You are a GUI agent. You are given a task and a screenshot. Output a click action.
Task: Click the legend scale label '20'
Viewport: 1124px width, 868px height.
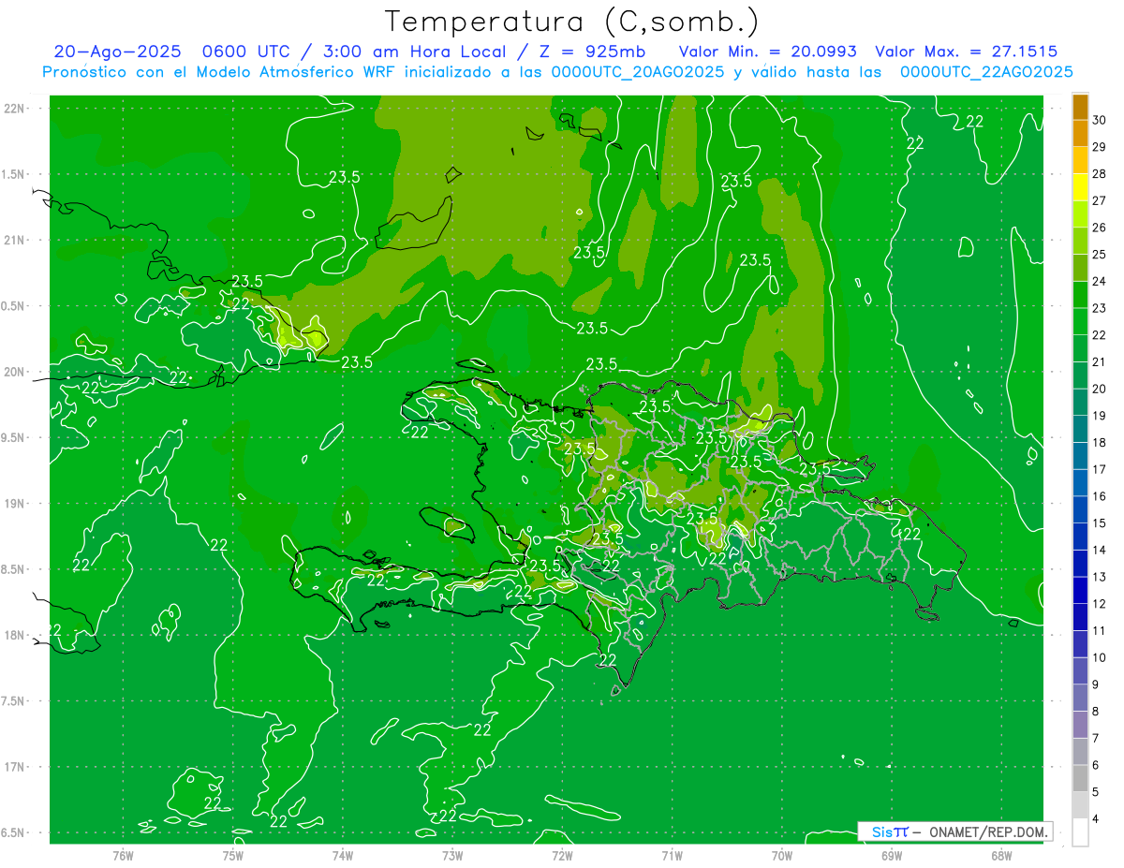tap(1099, 389)
